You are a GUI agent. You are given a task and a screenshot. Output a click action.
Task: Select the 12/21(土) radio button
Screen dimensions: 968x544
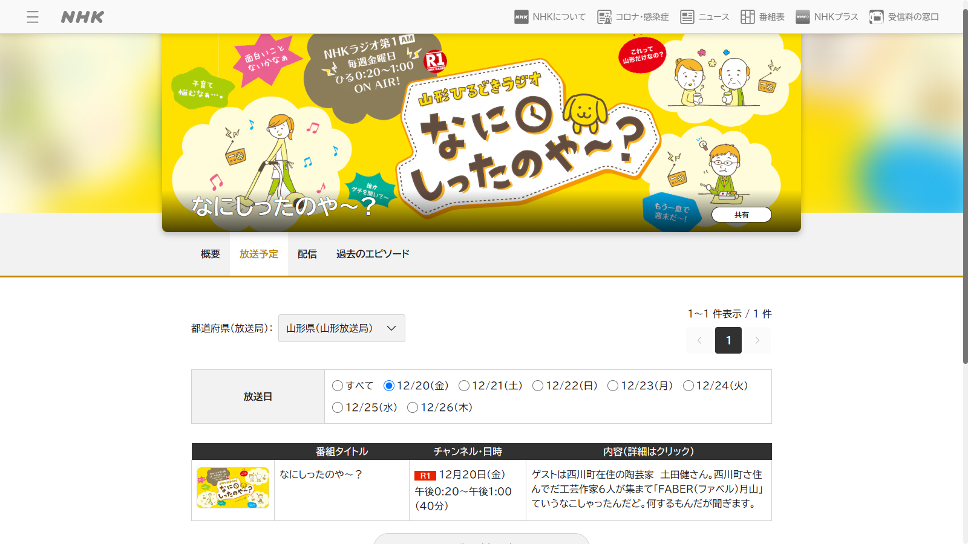464,386
